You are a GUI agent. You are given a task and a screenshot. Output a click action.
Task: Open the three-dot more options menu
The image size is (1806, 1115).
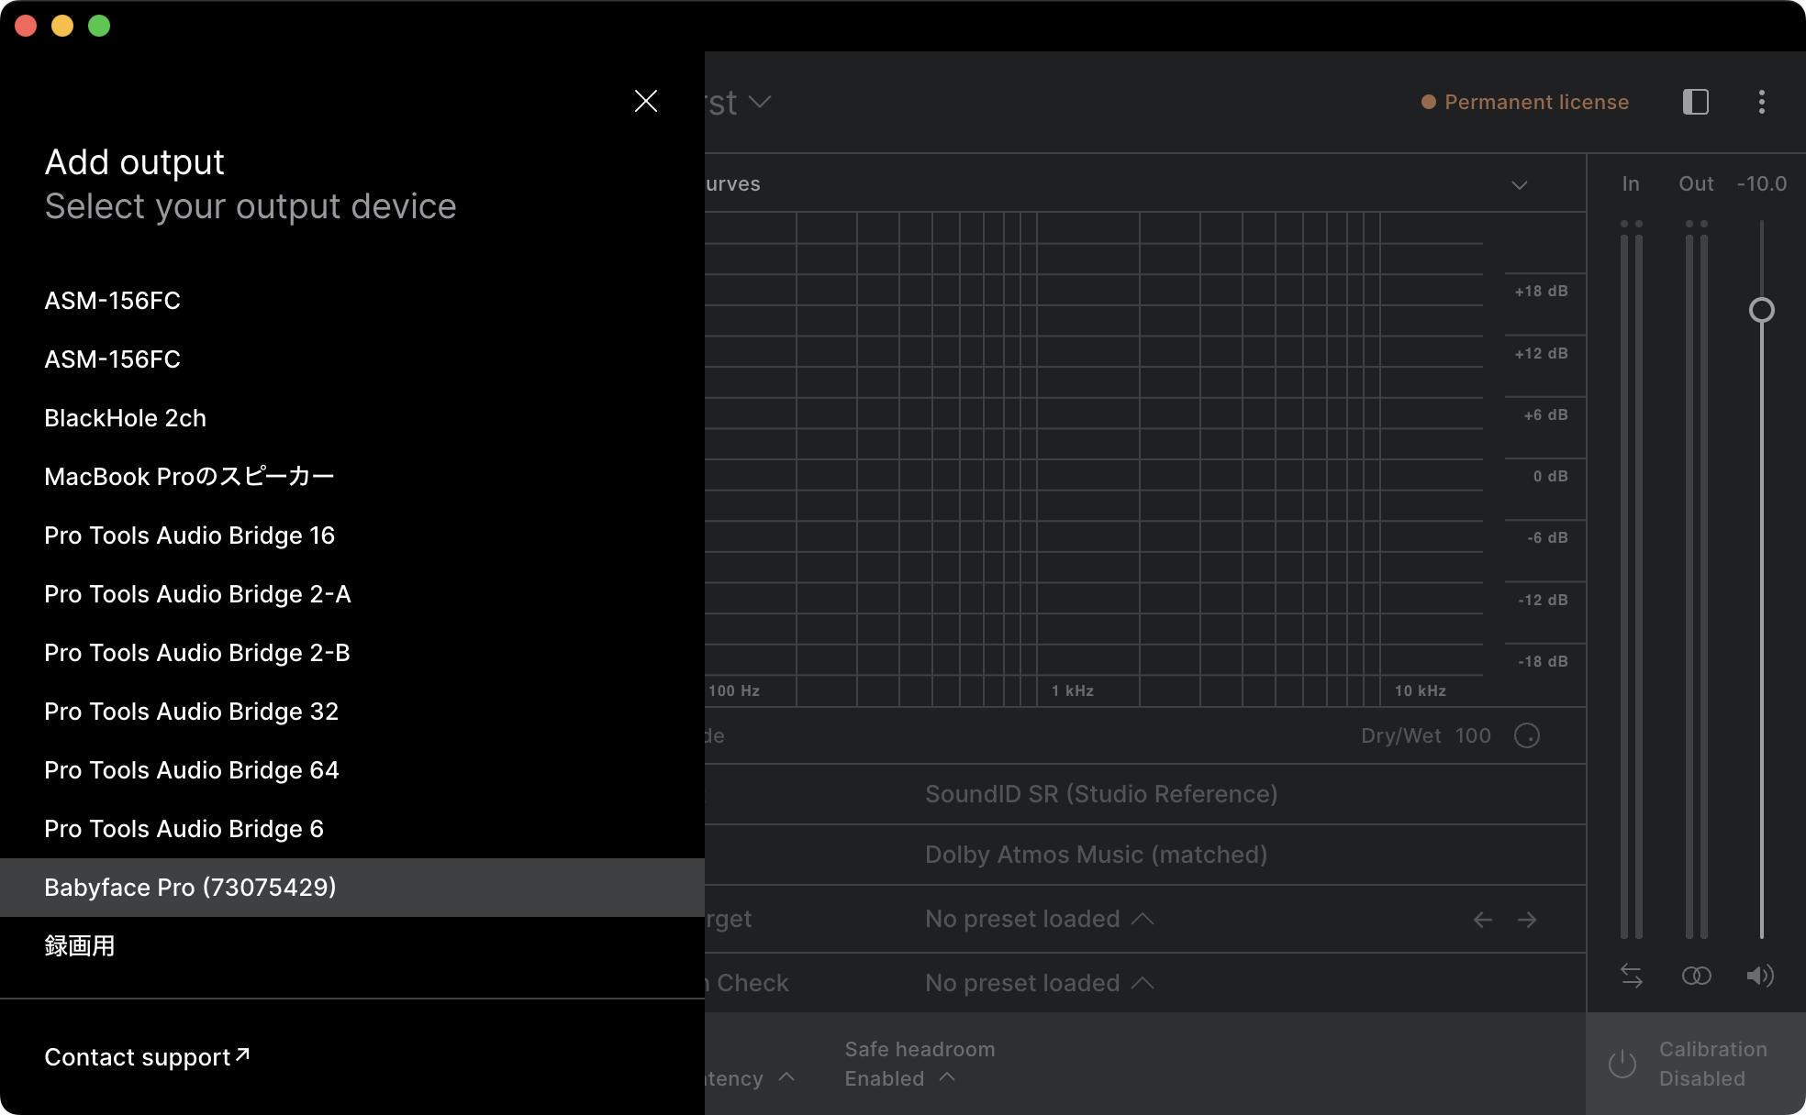1761,102
